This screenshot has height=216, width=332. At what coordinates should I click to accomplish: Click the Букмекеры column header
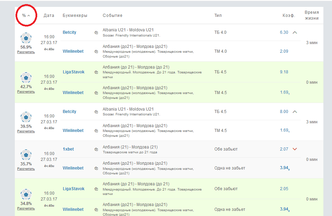coord(75,16)
